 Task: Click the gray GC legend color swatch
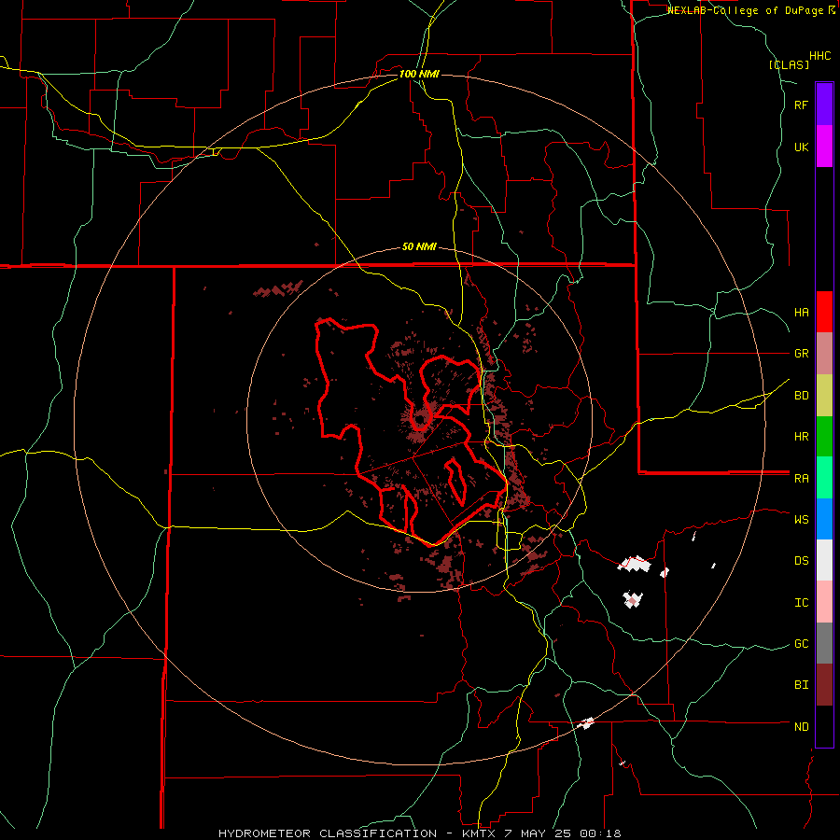824,643
